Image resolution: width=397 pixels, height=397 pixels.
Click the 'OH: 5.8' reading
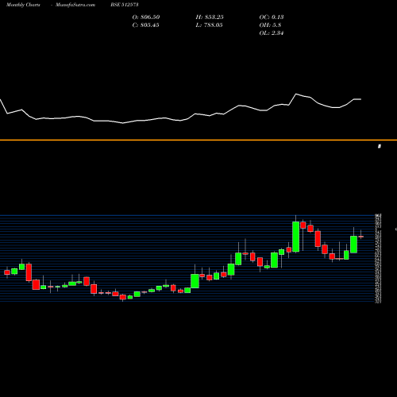[270, 25]
